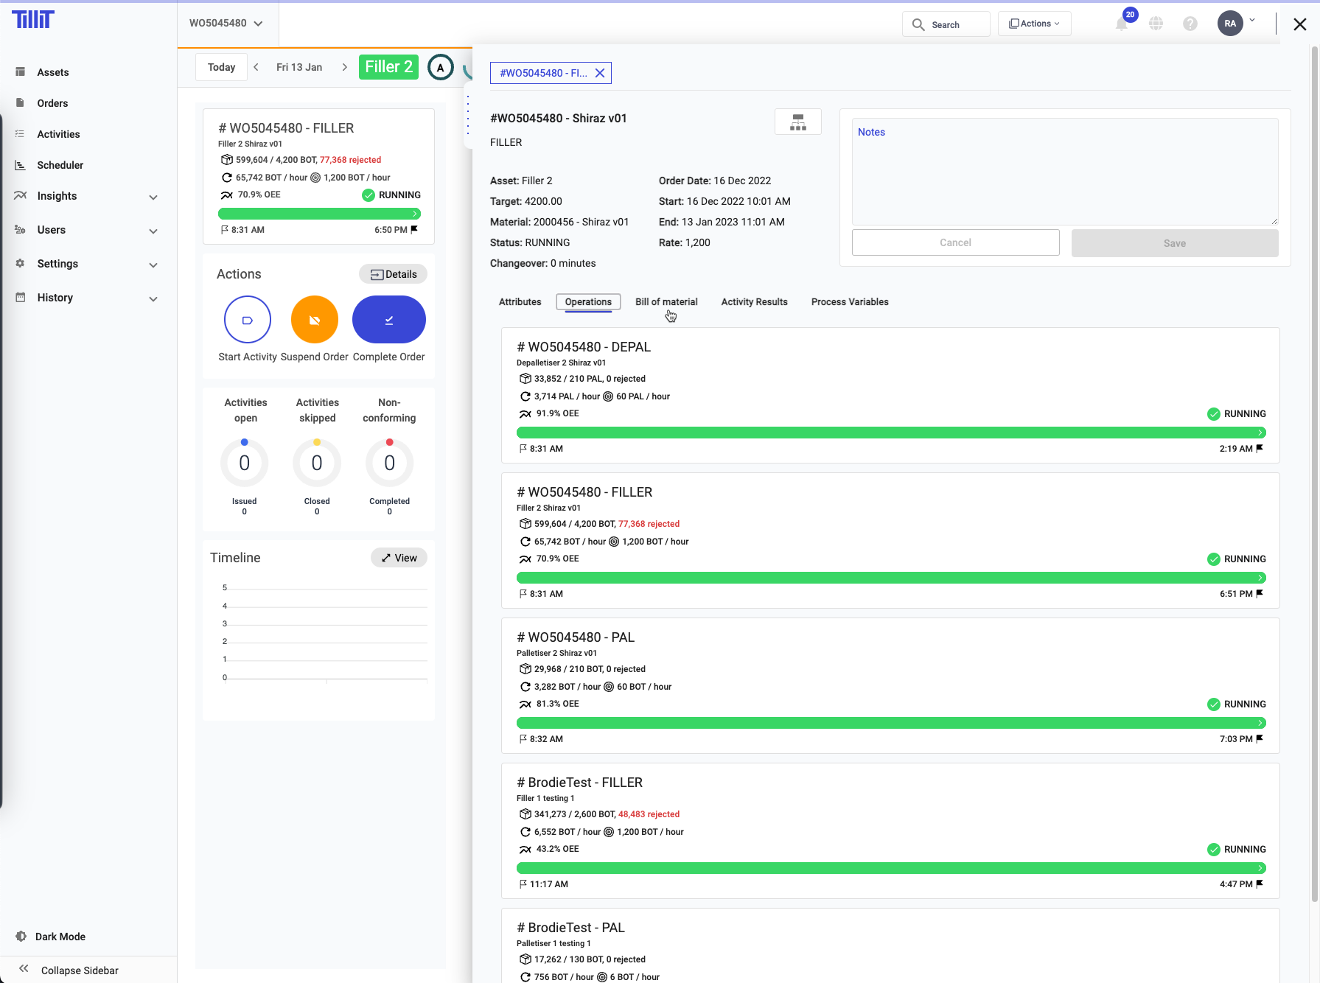Click the shift A circle badge
1320x983 pixels.
(440, 67)
